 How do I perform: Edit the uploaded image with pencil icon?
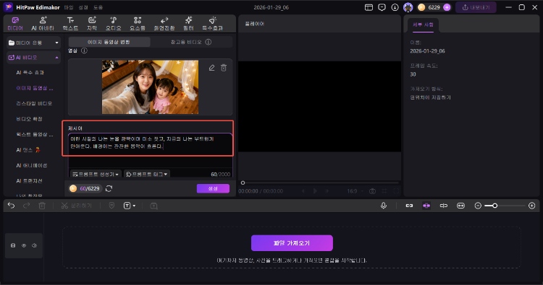(x=211, y=68)
